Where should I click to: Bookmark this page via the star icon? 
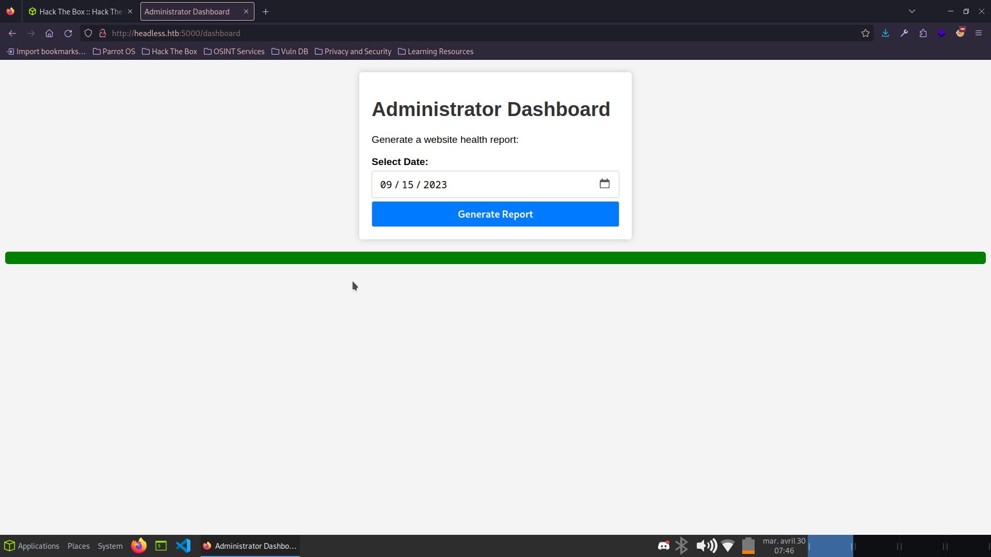[x=865, y=33]
